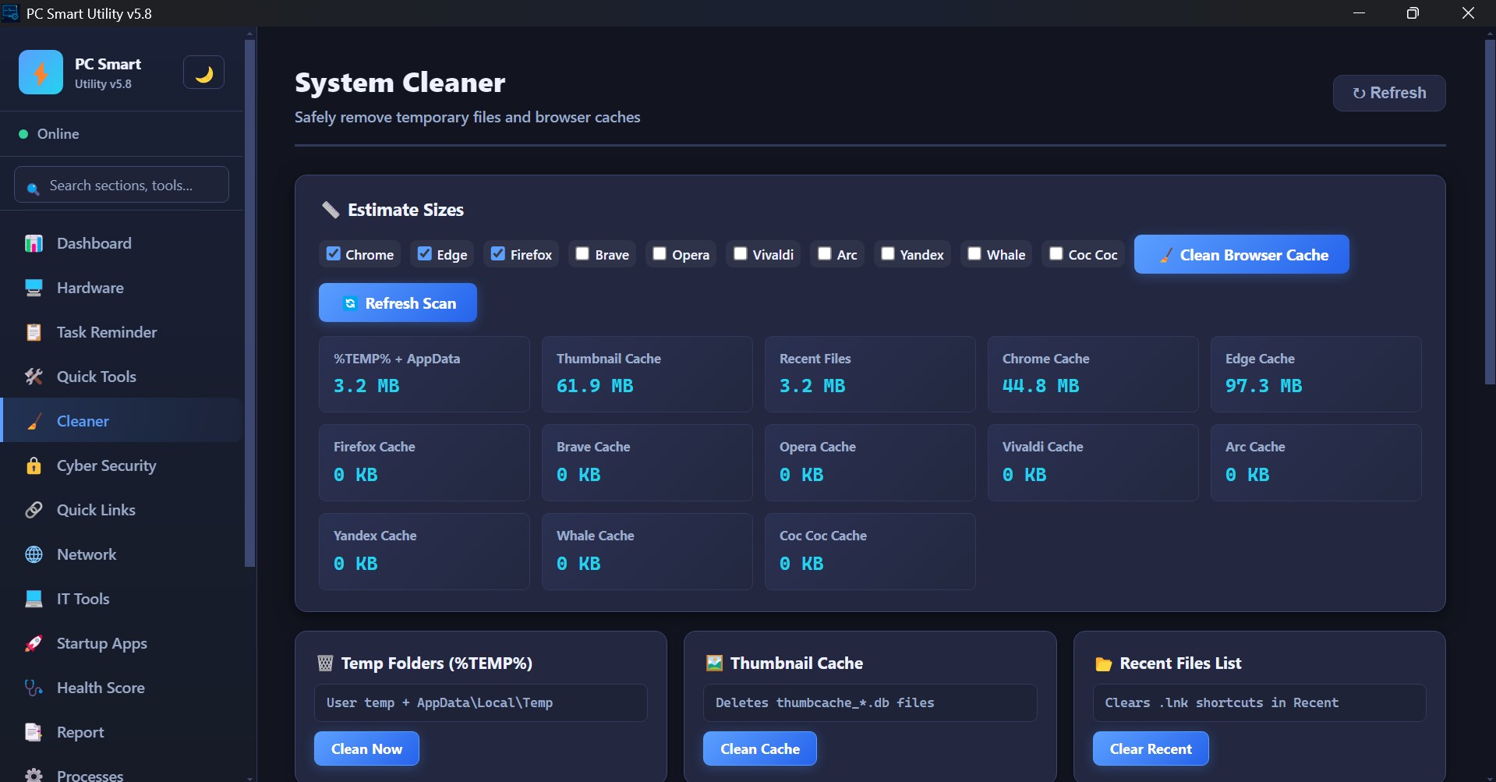Click the Processes gear icon

[34, 775]
